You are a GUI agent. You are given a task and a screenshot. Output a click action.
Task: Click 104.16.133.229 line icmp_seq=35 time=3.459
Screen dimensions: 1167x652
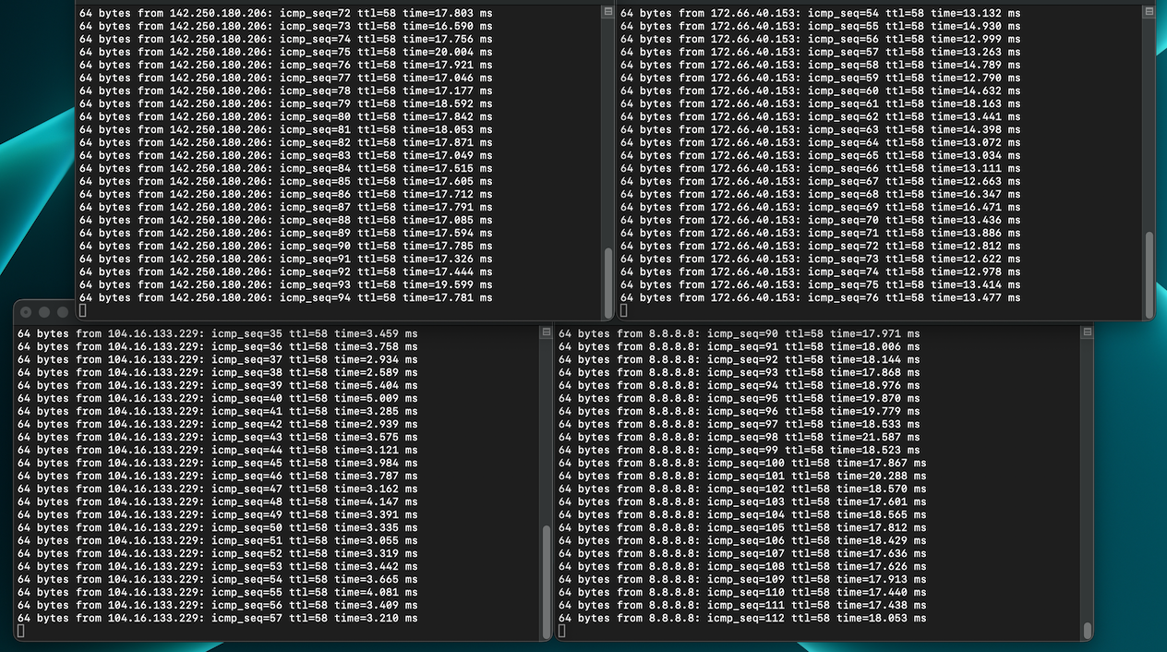218,333
